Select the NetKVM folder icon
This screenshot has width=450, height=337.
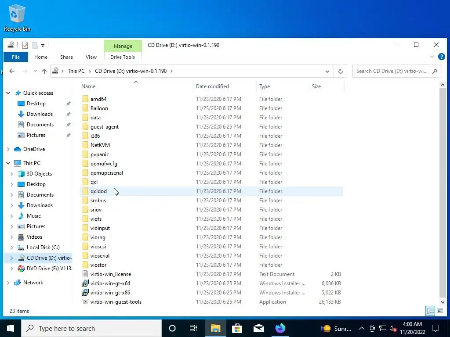click(85, 145)
